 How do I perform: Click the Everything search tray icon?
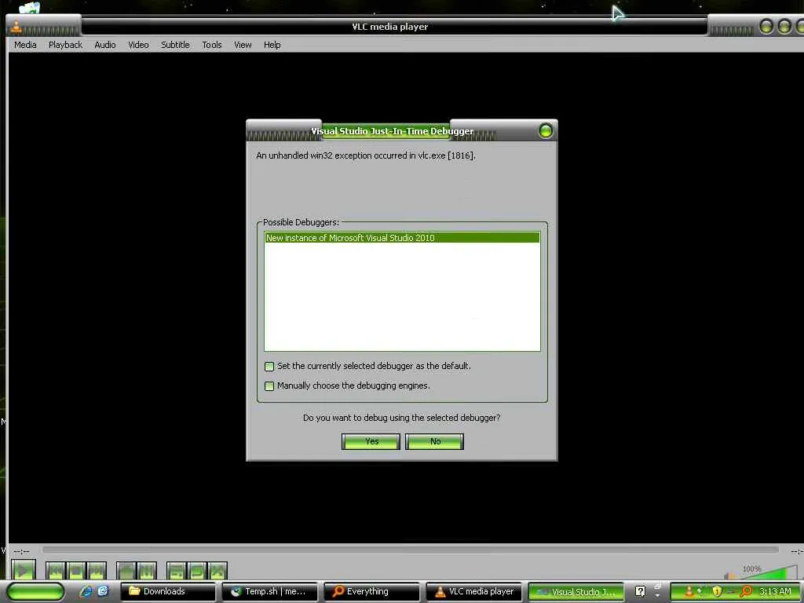[746, 591]
